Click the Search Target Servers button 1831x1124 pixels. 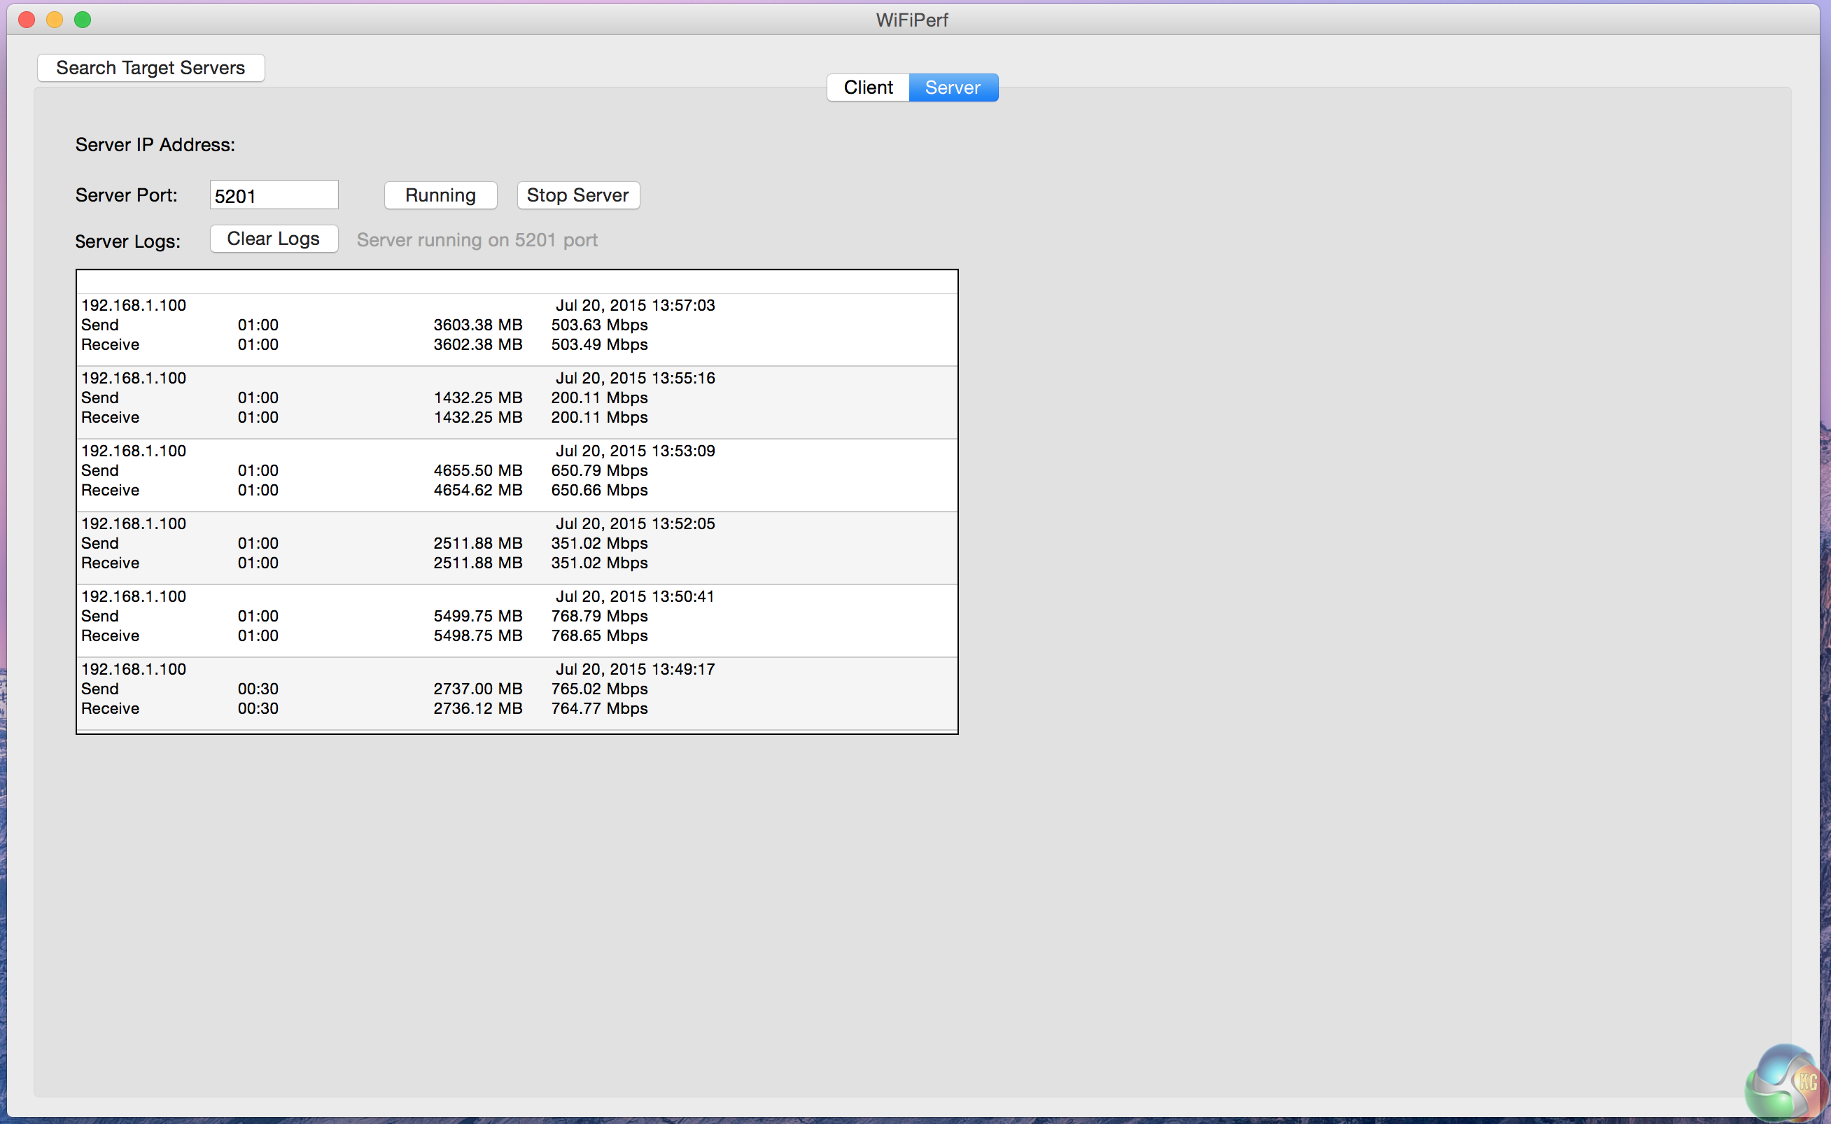pyautogui.click(x=150, y=68)
